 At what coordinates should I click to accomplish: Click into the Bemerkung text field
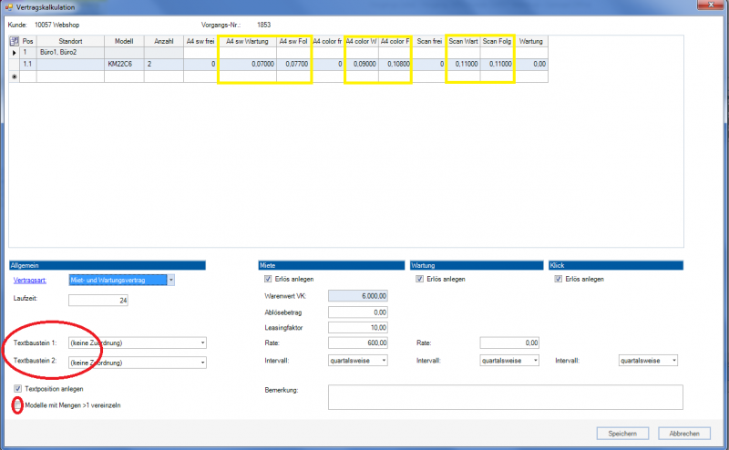505,396
